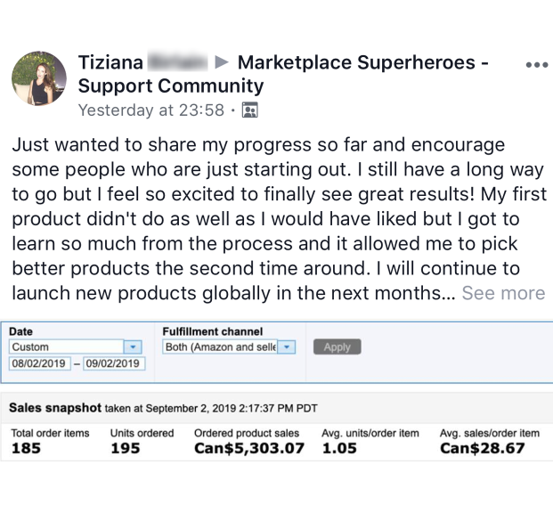Click the Avg. units/order item value 1.05
The width and height of the screenshot is (553, 513).
[339, 449]
